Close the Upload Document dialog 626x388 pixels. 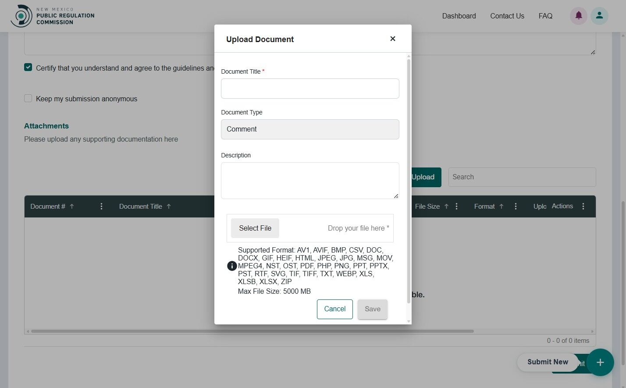(392, 39)
